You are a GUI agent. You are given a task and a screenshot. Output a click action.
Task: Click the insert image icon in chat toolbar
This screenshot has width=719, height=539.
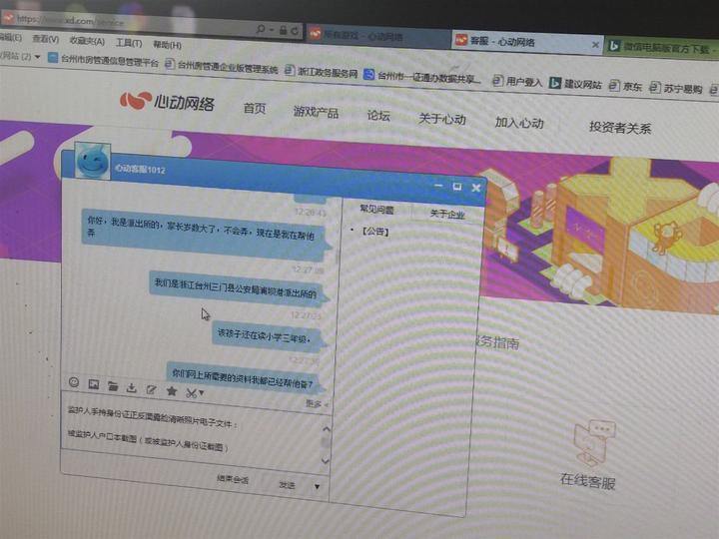coord(94,384)
